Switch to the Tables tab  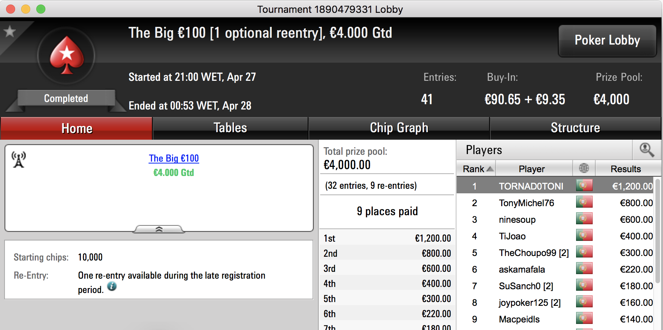pos(230,128)
